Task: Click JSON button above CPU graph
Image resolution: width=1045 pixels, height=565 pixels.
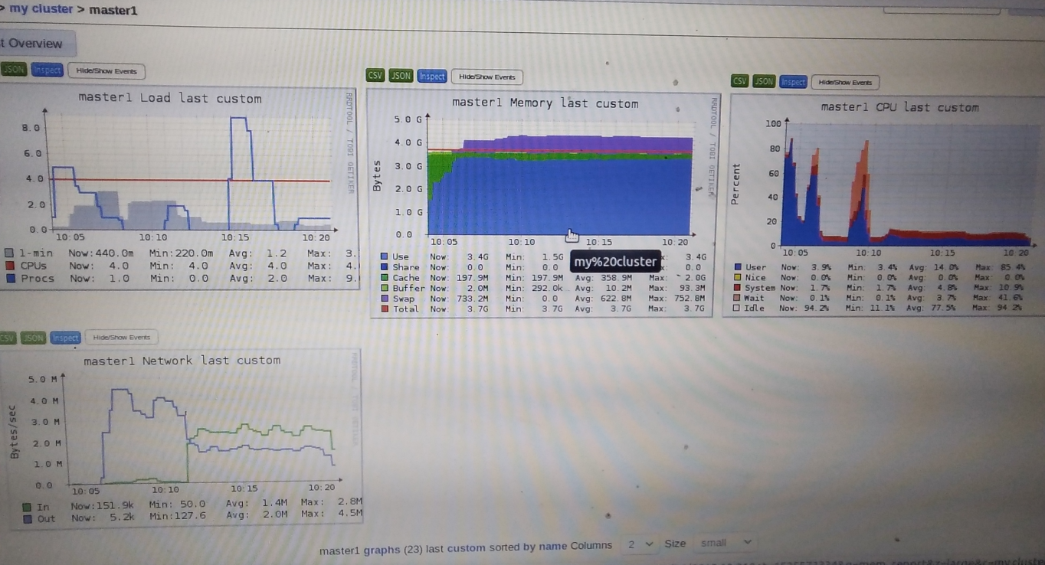Action: (x=764, y=81)
